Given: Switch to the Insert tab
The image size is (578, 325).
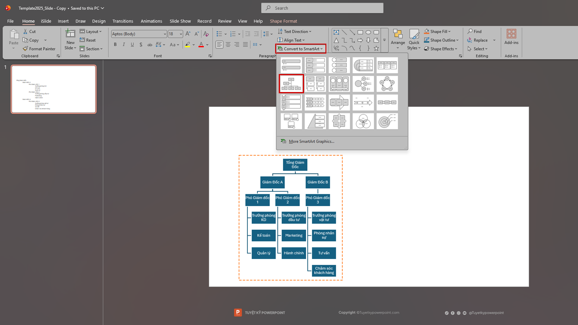Looking at the screenshot, I should (63, 21).
